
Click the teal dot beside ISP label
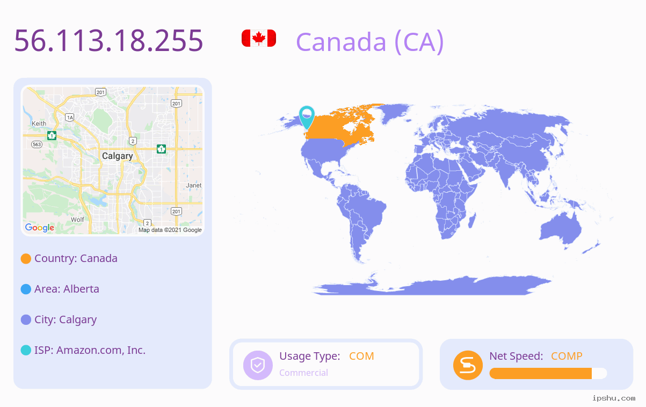point(26,351)
